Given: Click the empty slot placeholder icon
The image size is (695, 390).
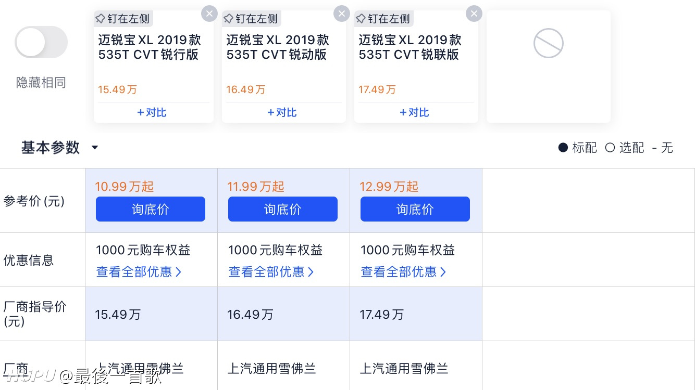Looking at the screenshot, I should click(x=549, y=43).
